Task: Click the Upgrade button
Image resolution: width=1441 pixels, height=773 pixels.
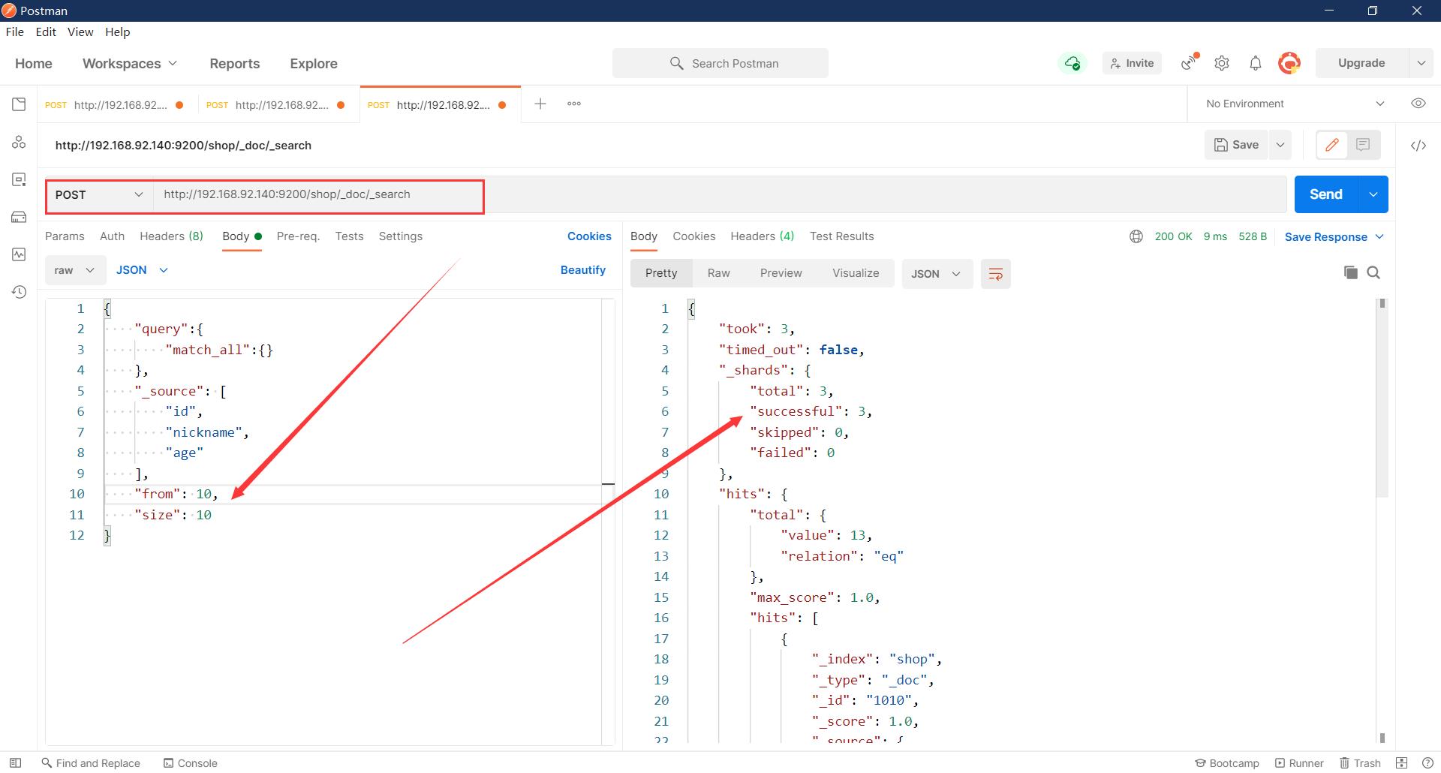Action: (x=1361, y=63)
